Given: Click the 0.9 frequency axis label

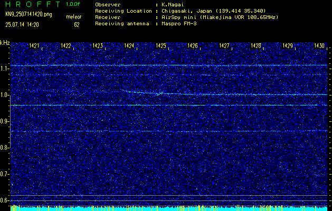Looking at the screenshot, I should click(x=4, y=121).
